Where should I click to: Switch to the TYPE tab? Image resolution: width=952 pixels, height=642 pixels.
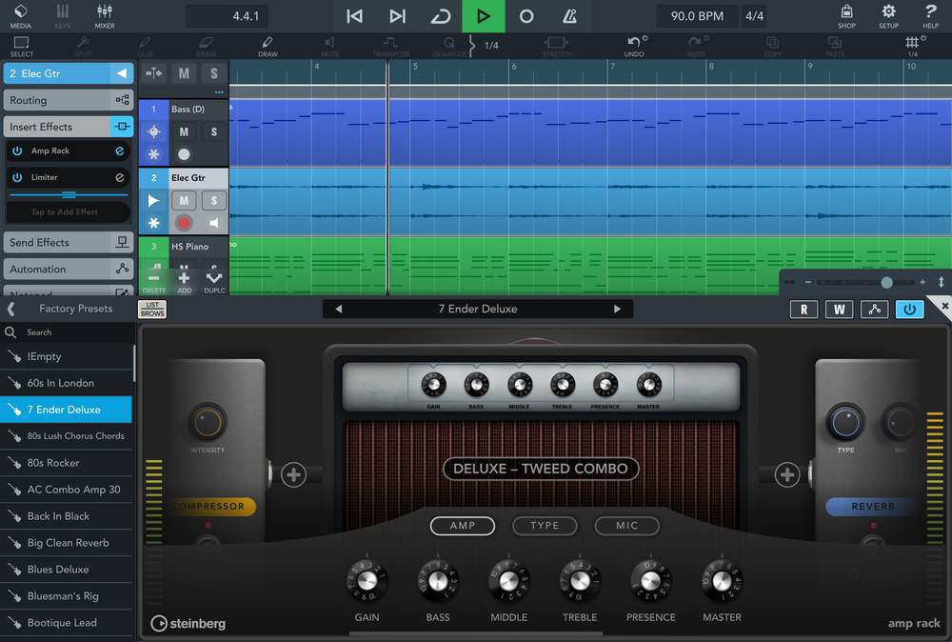(x=545, y=525)
